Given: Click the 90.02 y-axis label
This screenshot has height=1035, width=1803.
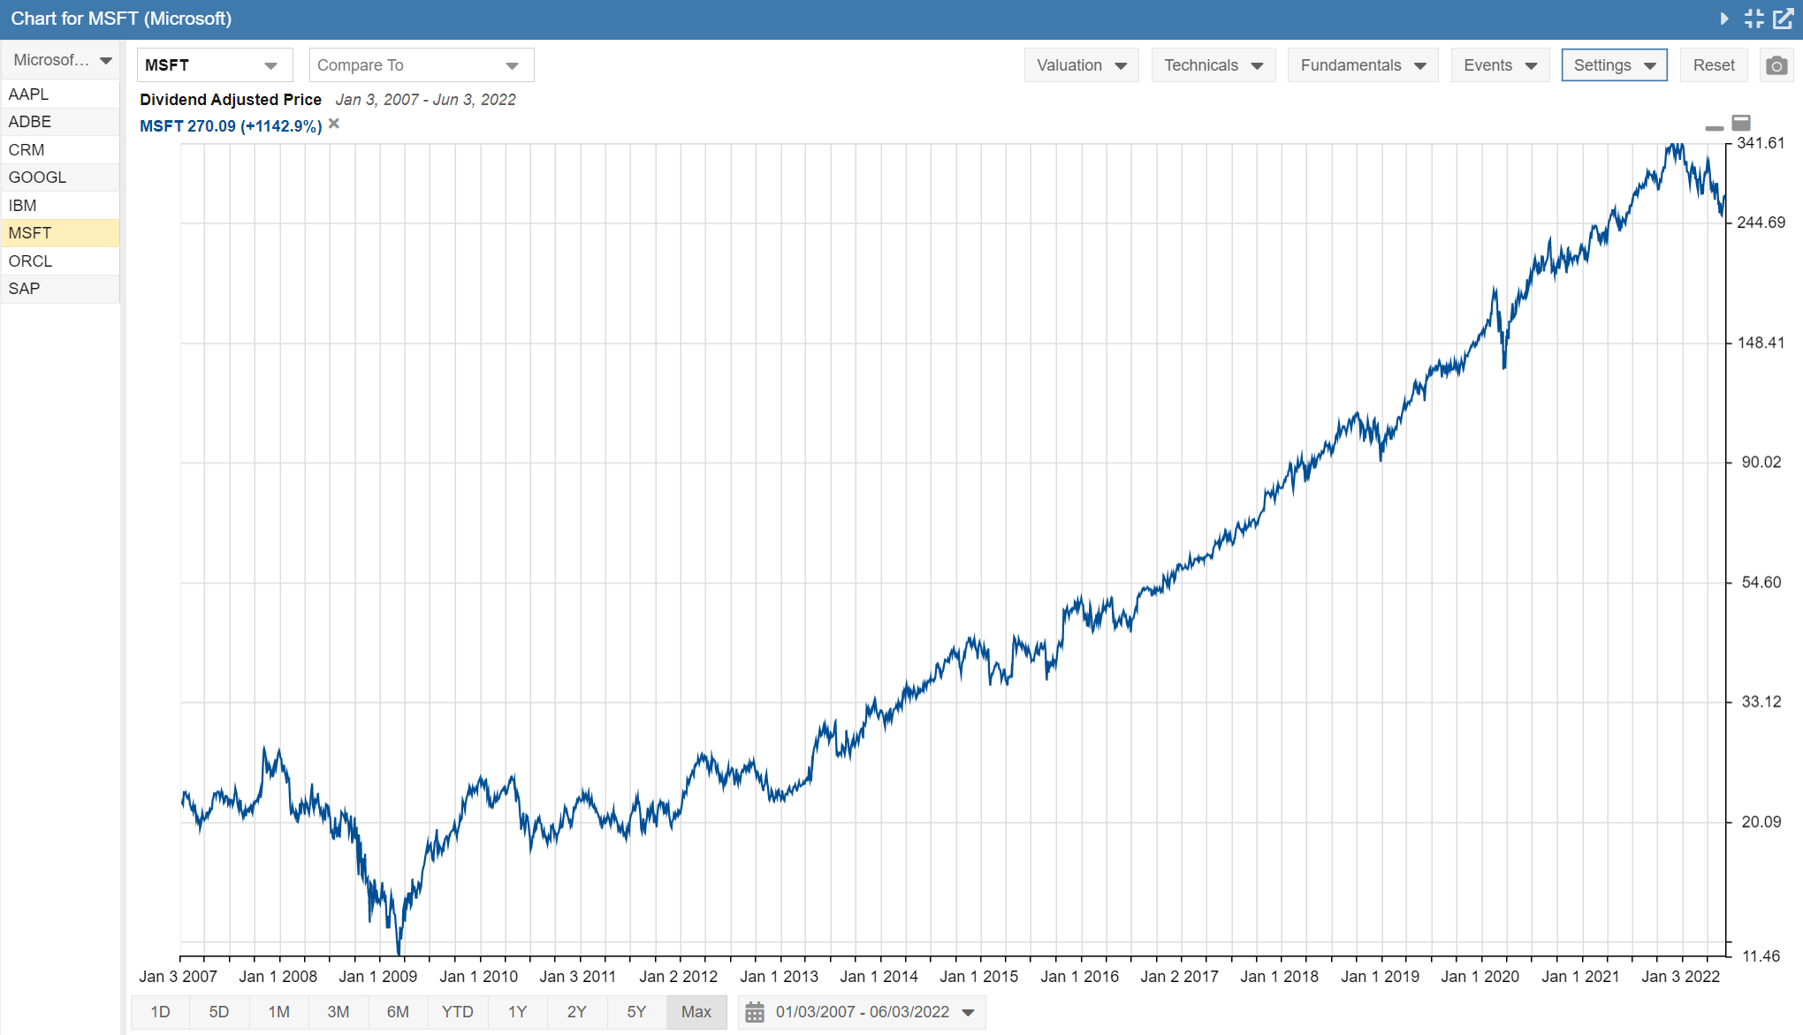Looking at the screenshot, I should (x=1761, y=462).
